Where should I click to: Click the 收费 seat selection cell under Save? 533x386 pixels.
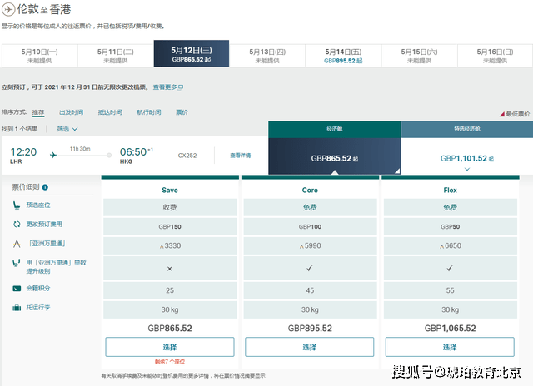point(170,207)
